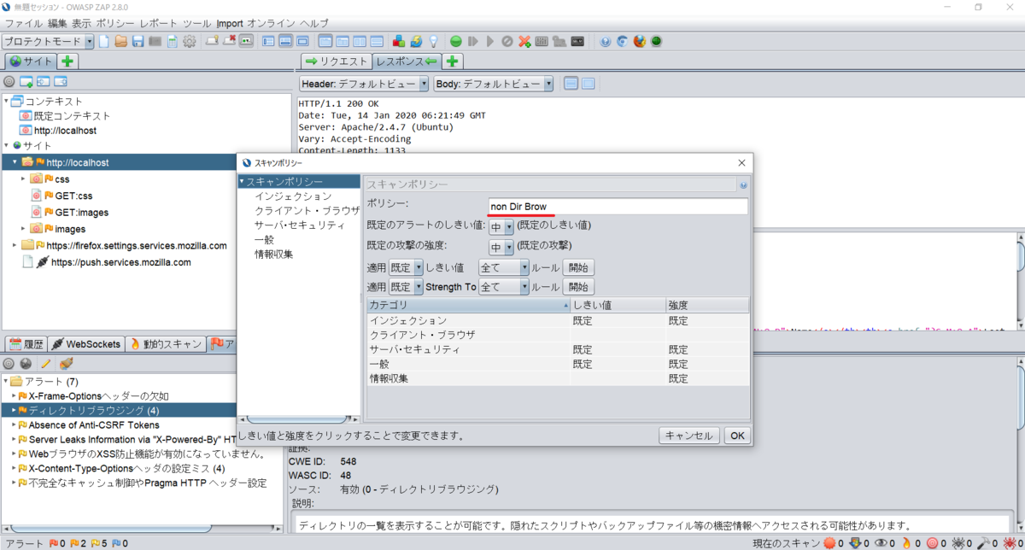The height and width of the screenshot is (550, 1025).
Task: Open the ファイル menu
Action: (x=23, y=23)
